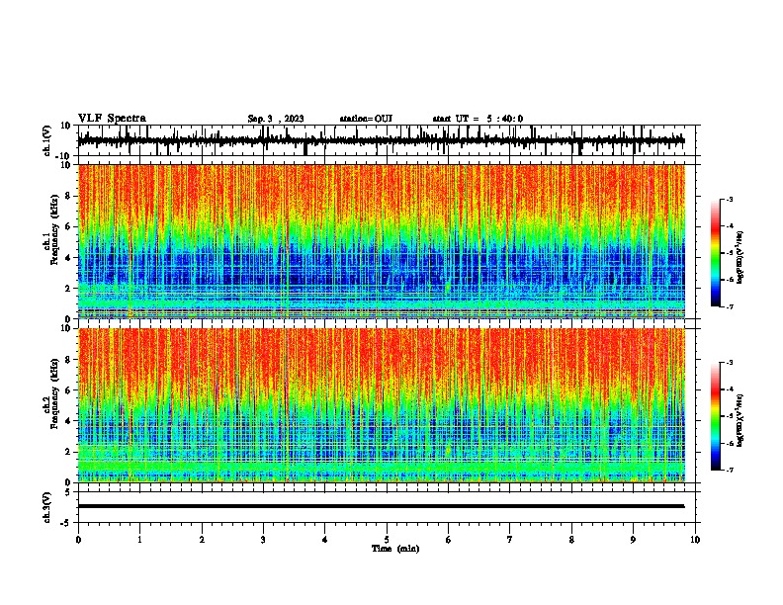Click the ch.1 frequency axis "6" tick label
The height and width of the screenshot is (605, 783).
coord(69,226)
